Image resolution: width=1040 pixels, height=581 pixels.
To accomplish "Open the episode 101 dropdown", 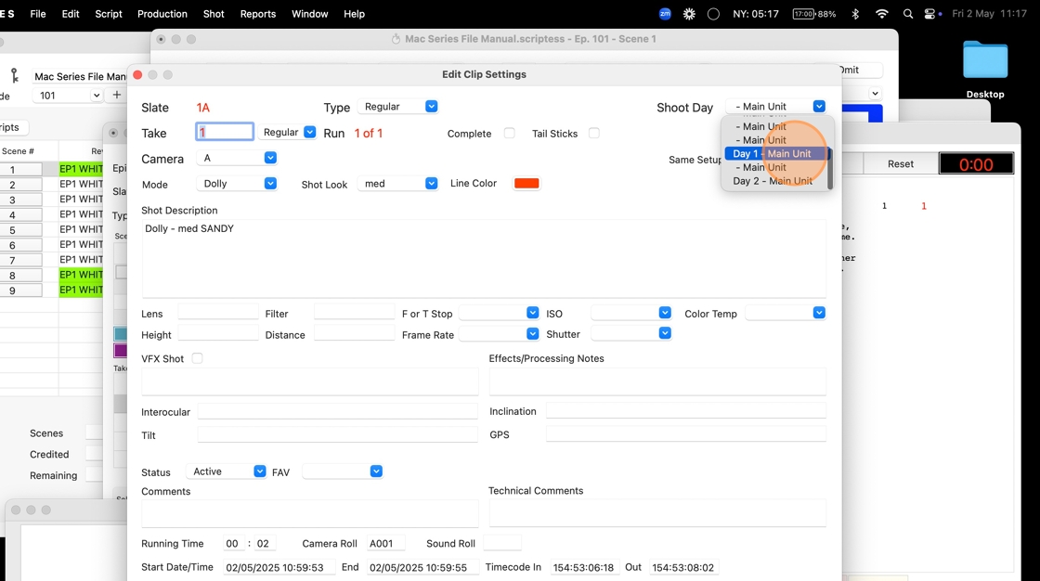I will tap(67, 95).
